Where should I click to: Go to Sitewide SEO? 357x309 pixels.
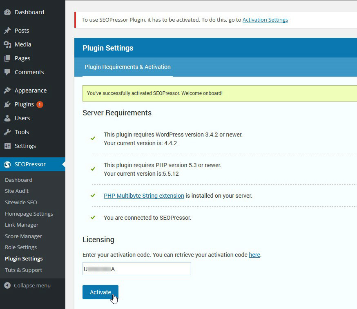[21, 203]
